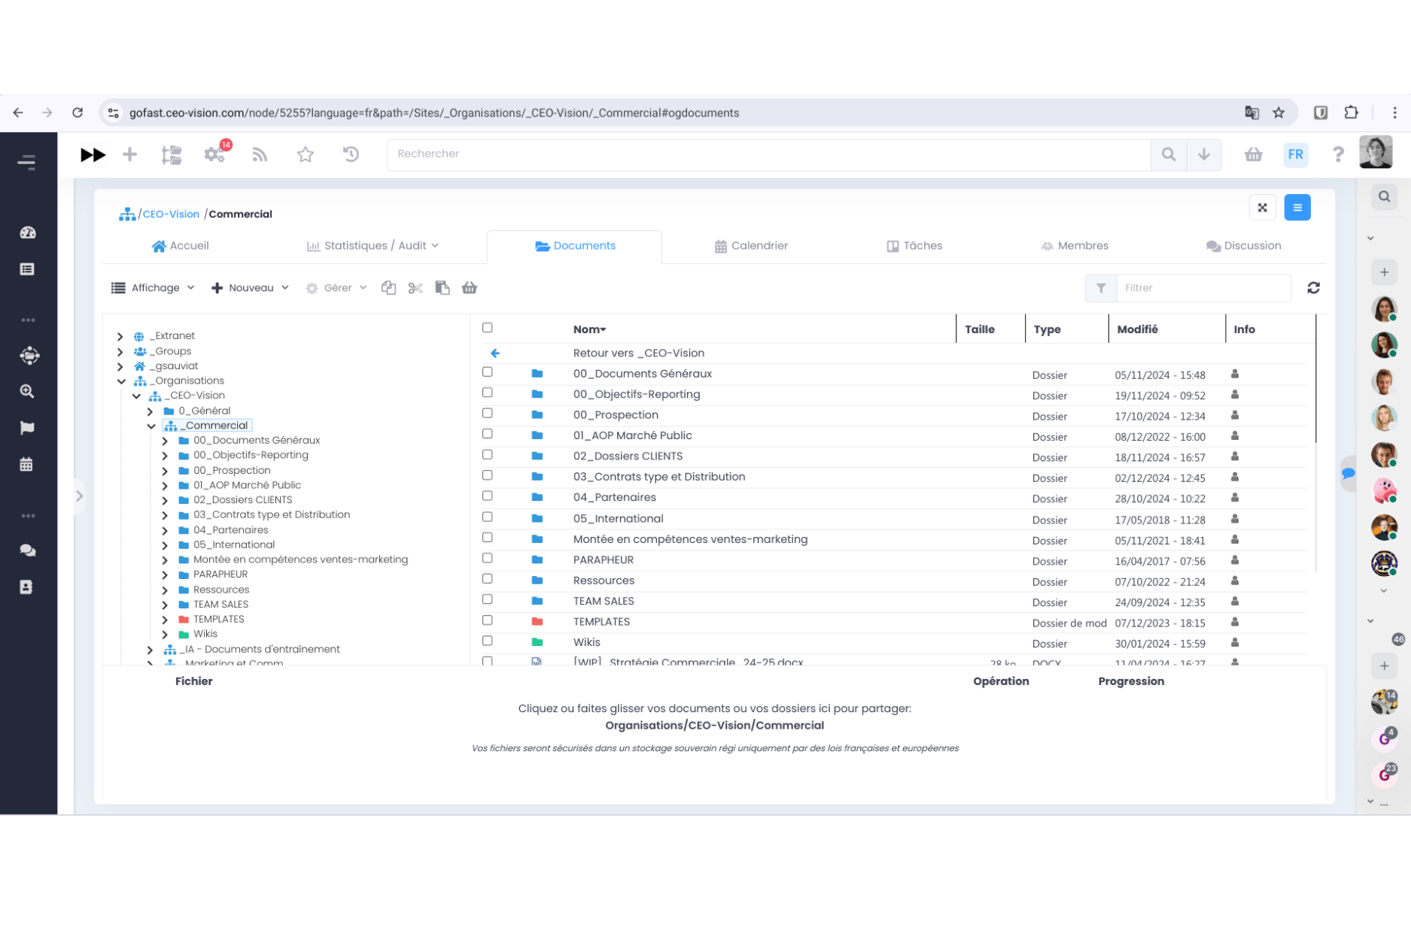Open the RSS feed icon in top bar
Image resolution: width=1411 pixels, height=940 pixels.
coord(260,154)
